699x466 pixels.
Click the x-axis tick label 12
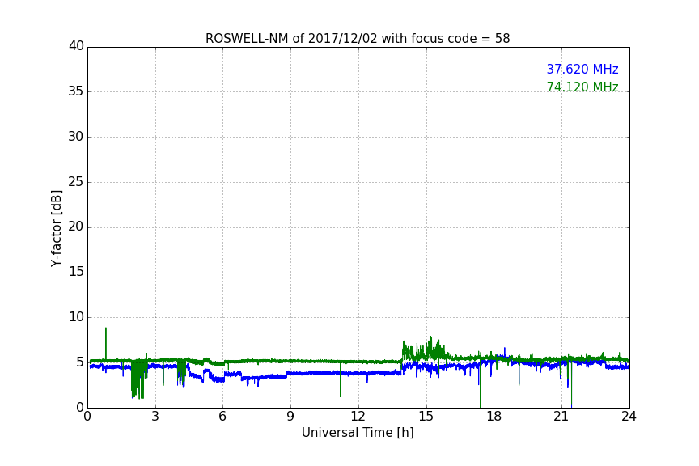click(358, 417)
